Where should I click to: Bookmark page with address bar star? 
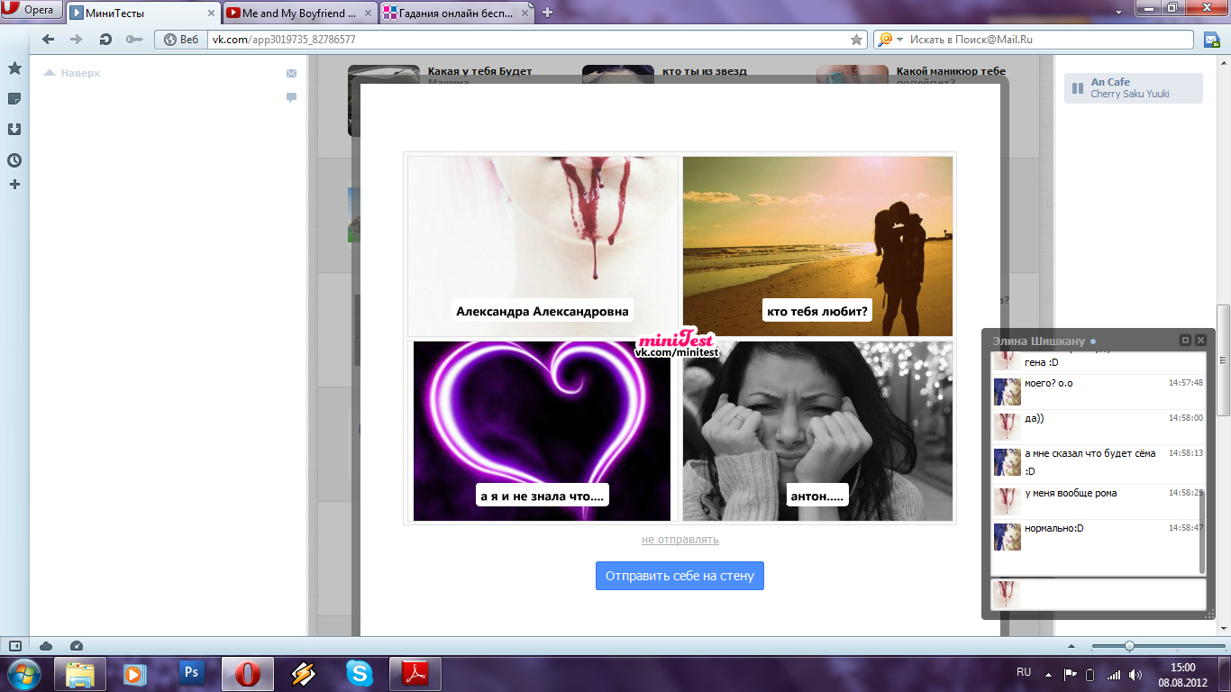(x=856, y=40)
